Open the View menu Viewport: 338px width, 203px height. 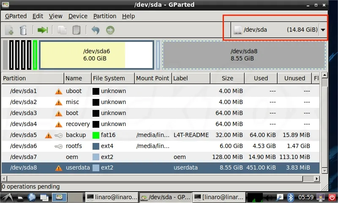(x=55, y=16)
